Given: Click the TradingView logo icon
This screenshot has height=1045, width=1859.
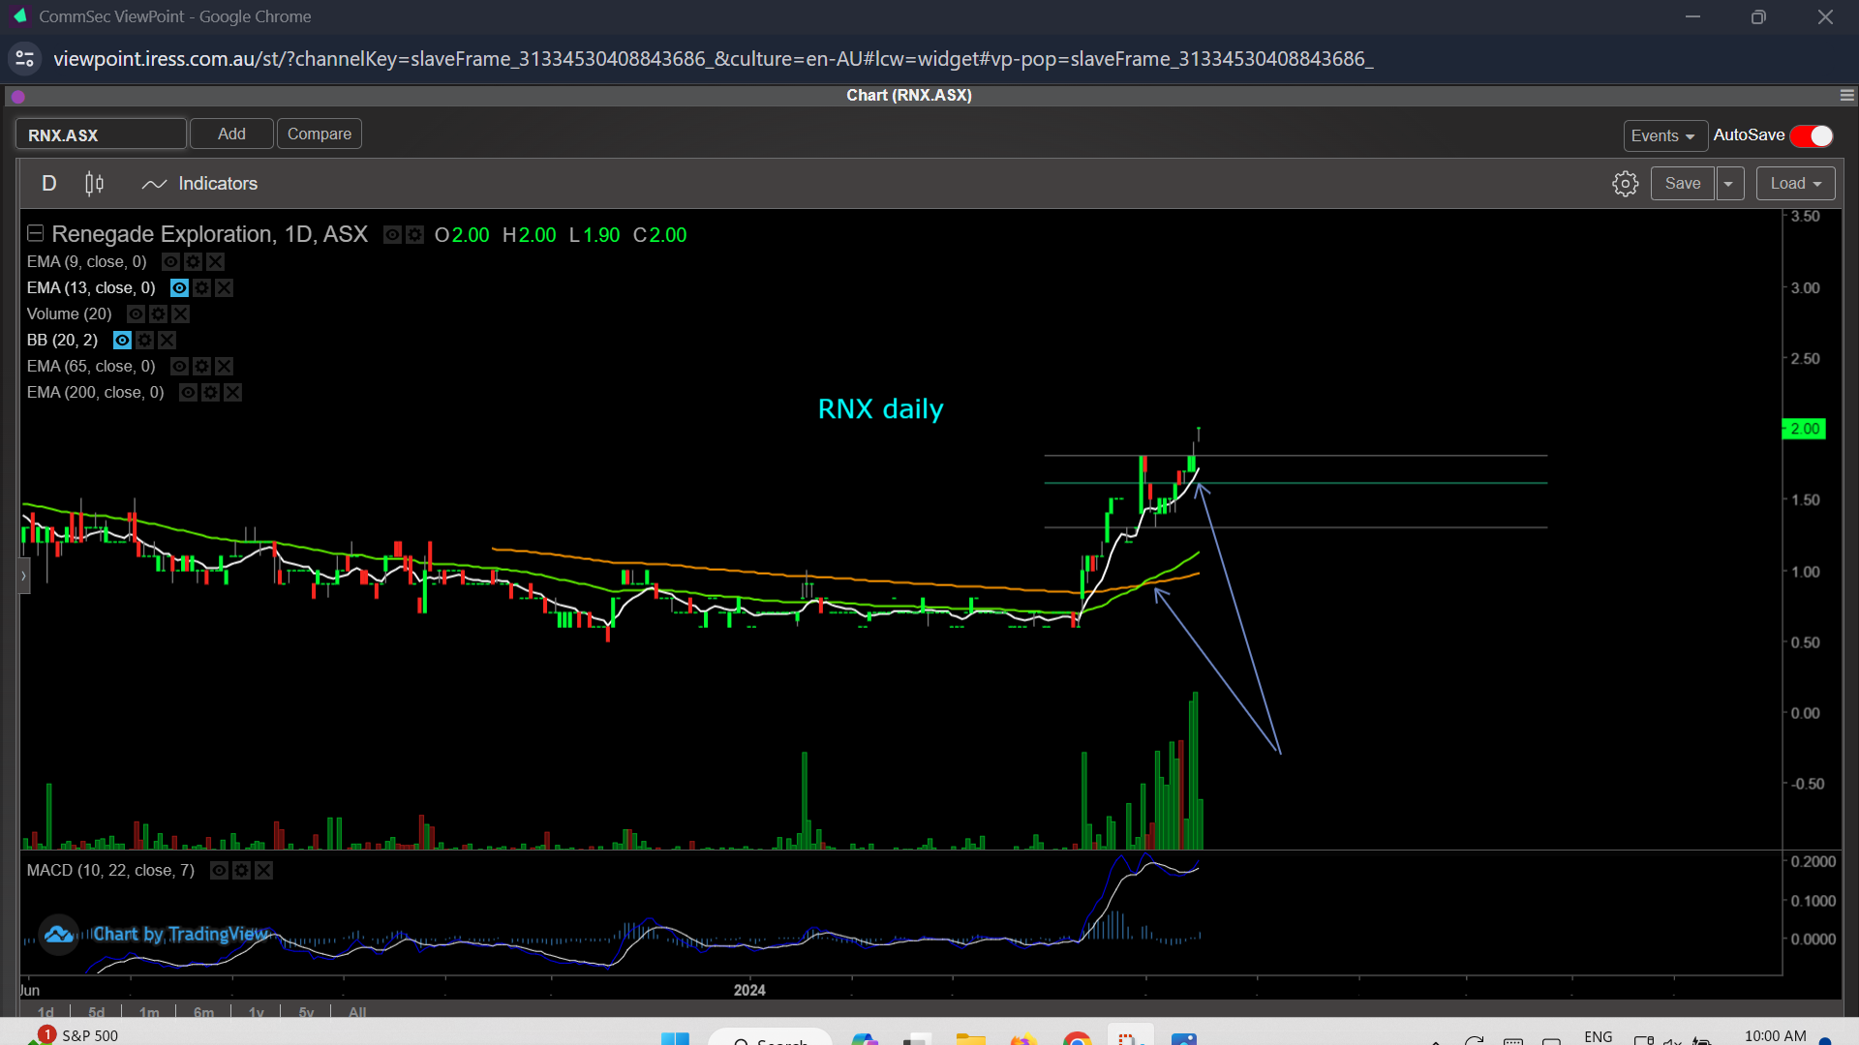Looking at the screenshot, I should point(58,935).
